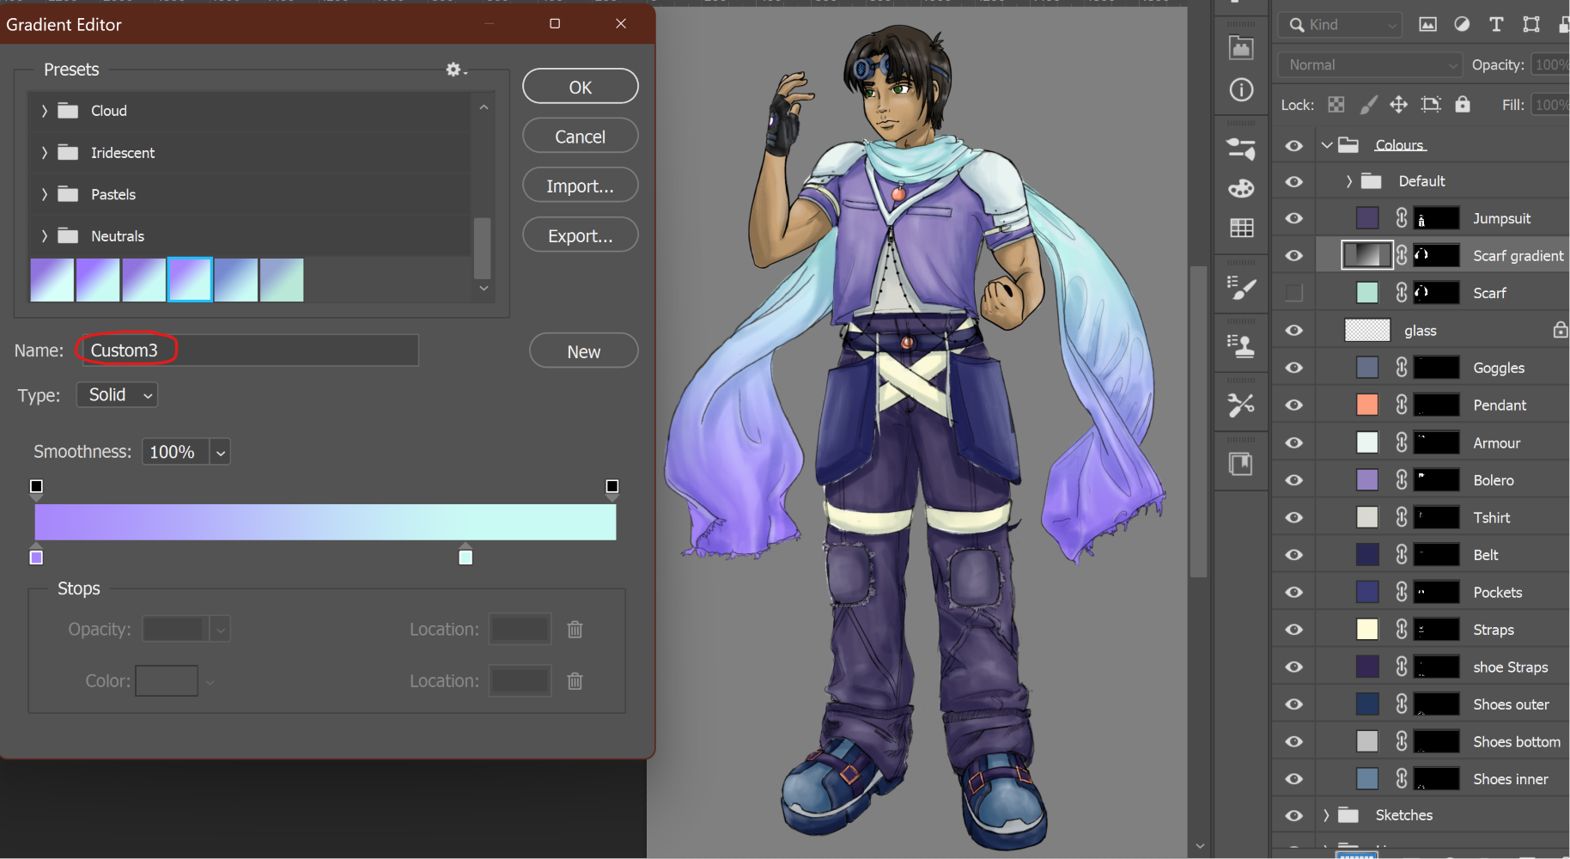
Task: Collapse the Neutrals presets folder
Action: coord(45,236)
